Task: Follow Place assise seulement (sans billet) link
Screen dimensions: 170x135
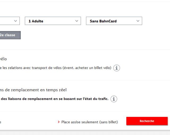Action: [90, 122]
